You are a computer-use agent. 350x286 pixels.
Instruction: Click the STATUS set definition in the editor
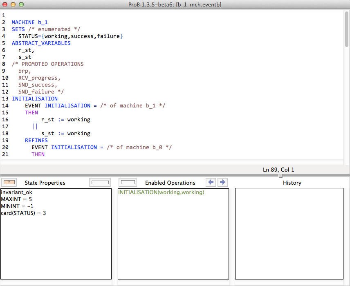70,36
